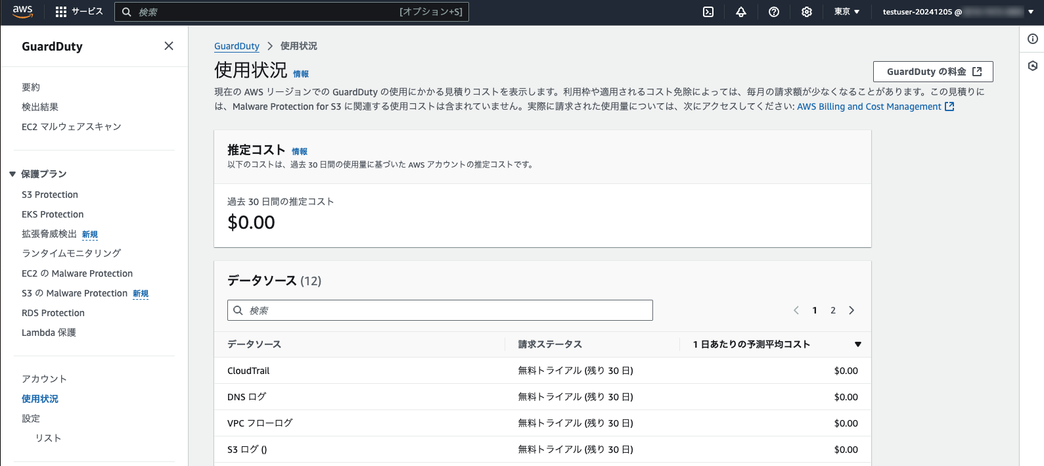The width and height of the screenshot is (1044, 466).
Task: Open EC2 マルウェアスキャン in sidebar
Action: coord(72,126)
